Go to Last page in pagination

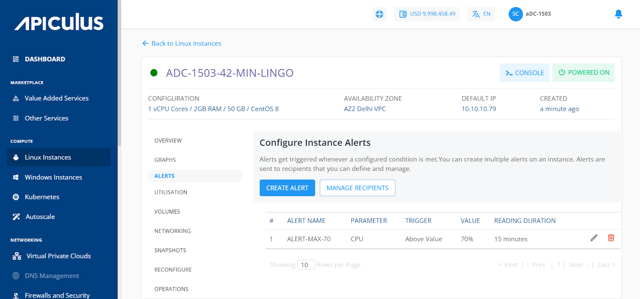click(606, 265)
